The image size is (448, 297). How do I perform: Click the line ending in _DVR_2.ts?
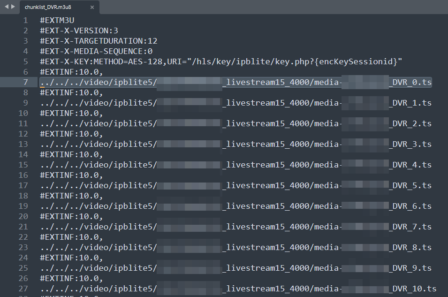(235, 123)
